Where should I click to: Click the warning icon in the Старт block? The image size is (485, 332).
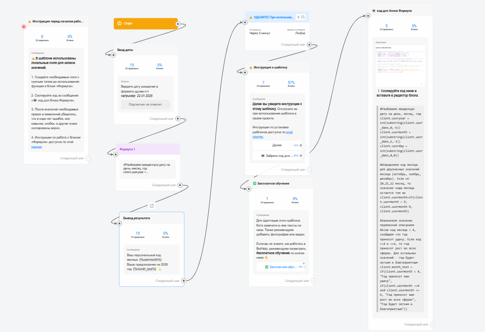pos(119,24)
